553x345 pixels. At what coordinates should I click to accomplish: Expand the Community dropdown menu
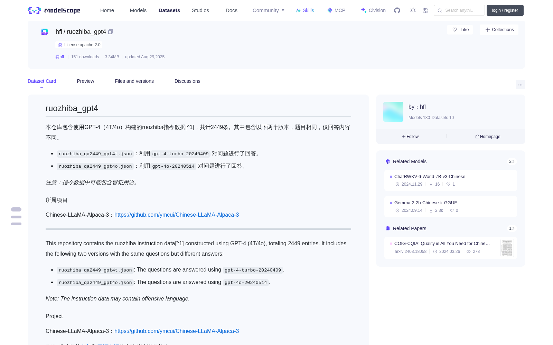coord(269,10)
